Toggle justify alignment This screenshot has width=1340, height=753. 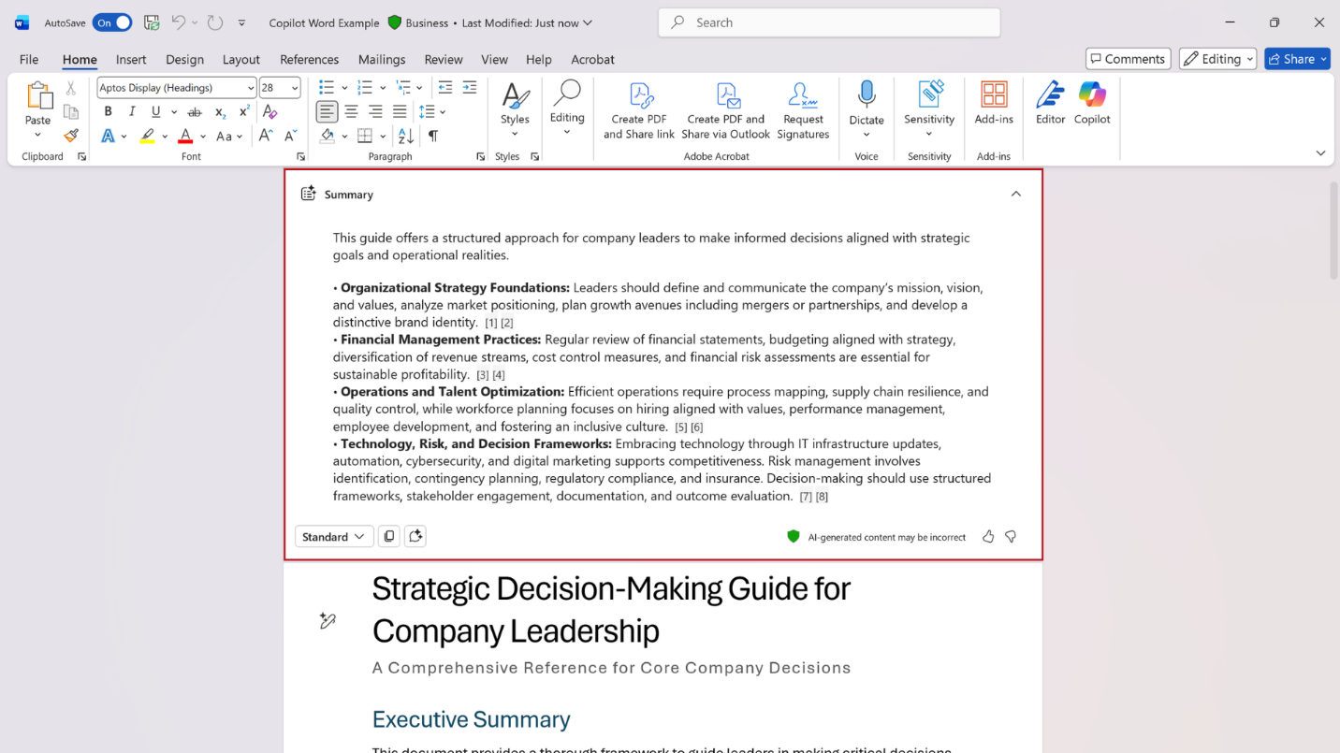[400, 111]
